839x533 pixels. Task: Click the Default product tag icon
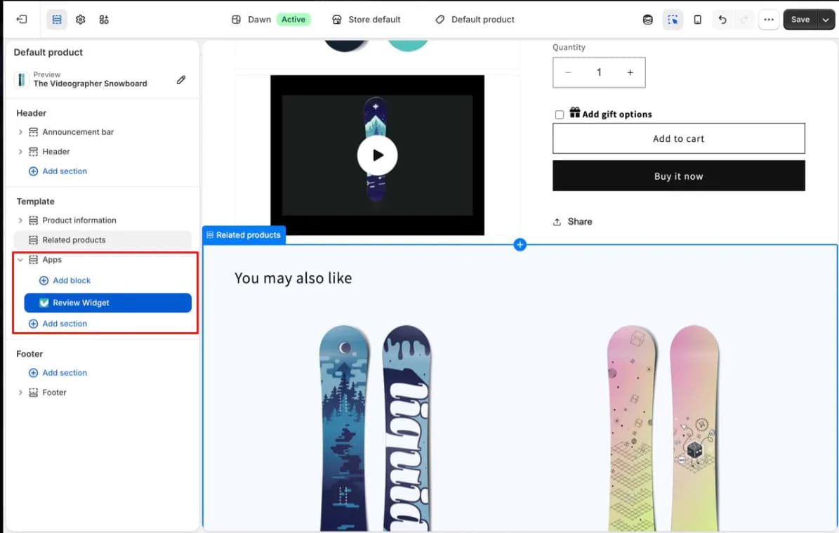point(440,19)
